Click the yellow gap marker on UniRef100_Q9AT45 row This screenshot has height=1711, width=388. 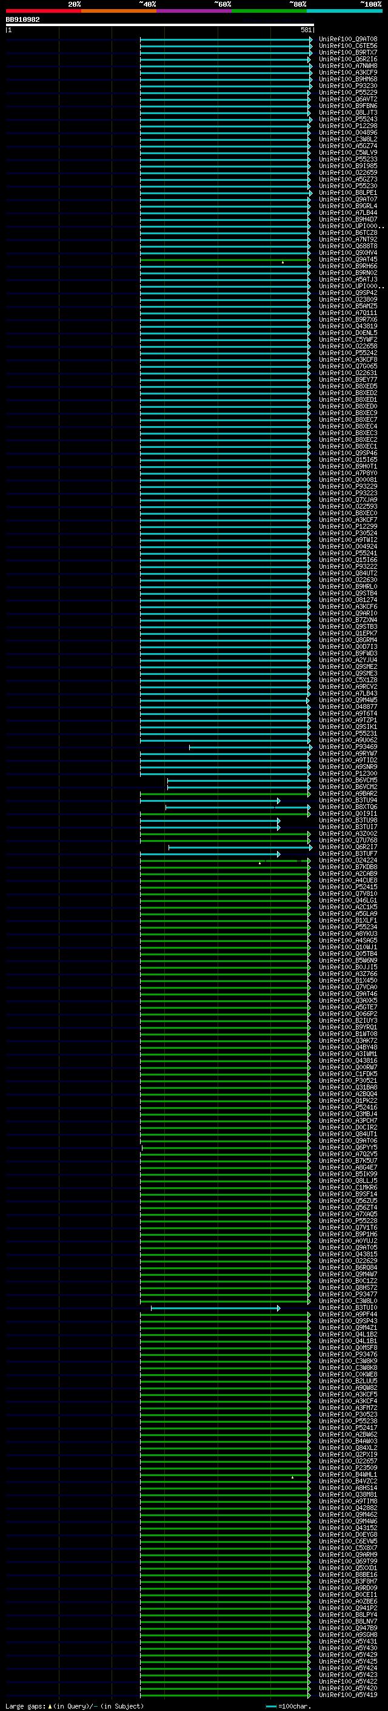point(283,262)
